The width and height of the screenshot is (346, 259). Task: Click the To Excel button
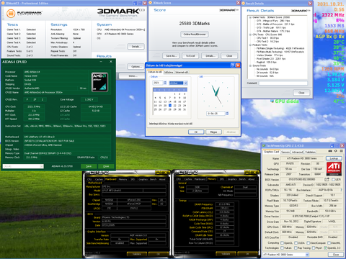(x=190, y=56)
